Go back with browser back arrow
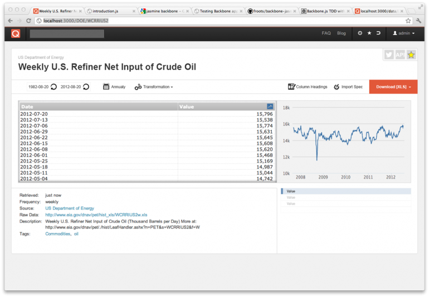 click(11, 21)
